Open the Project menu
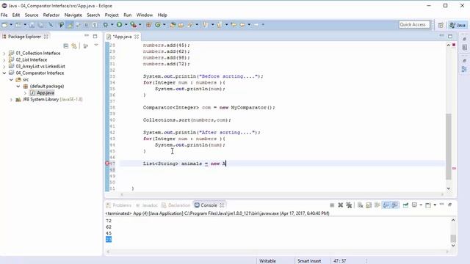The height and width of the screenshot is (264, 470). tap(112, 15)
